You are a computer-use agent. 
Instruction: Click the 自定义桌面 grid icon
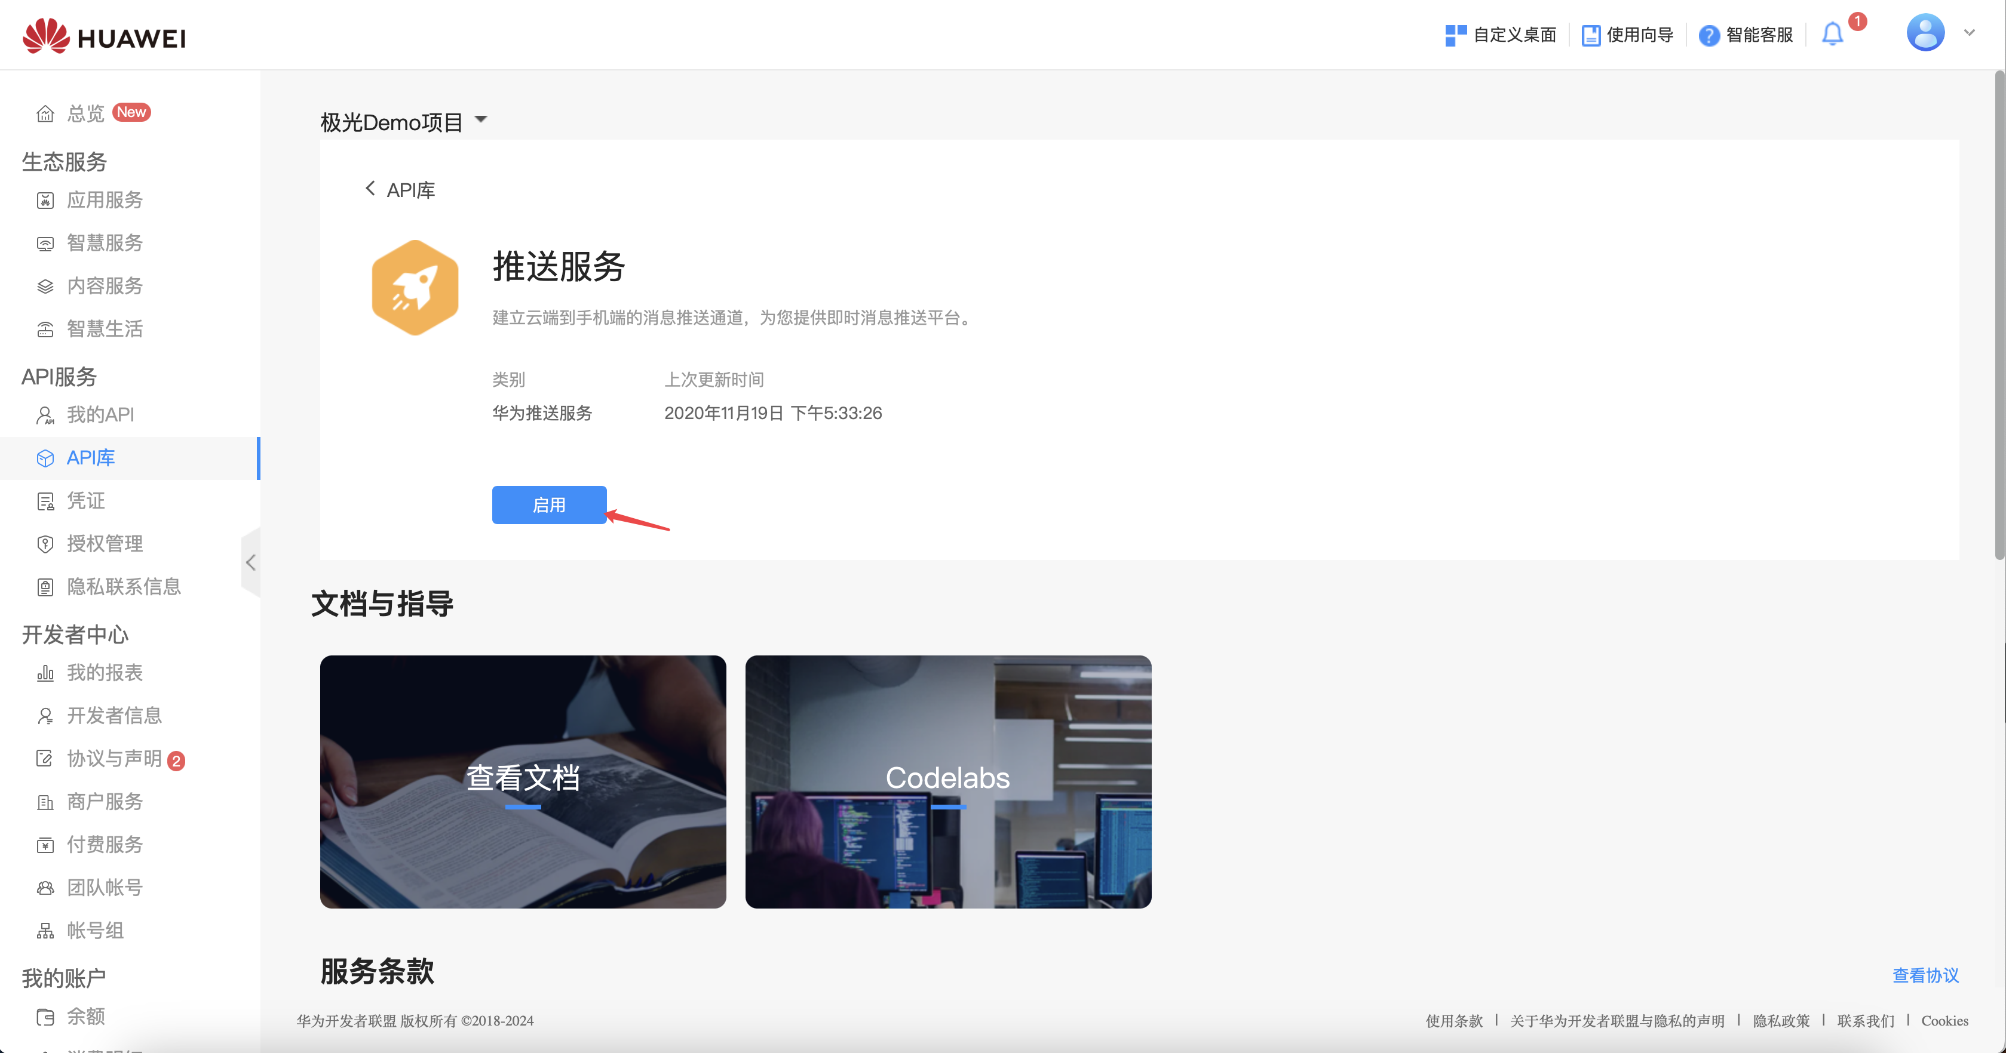click(1455, 35)
